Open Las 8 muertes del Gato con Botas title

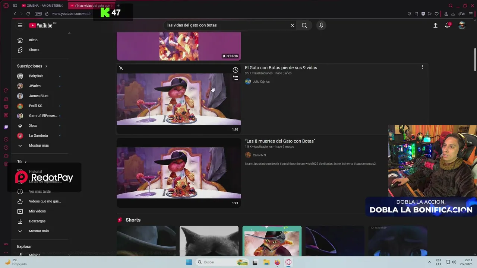click(280, 141)
